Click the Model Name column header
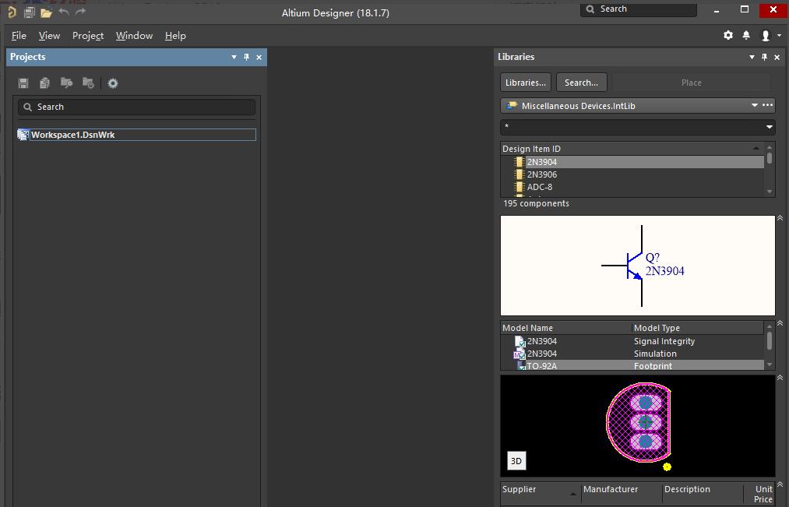 (566, 328)
